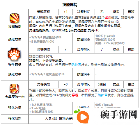Click the 野生直觉 paw skill icon
This screenshot has height=125, width=140.
tap(15, 54)
